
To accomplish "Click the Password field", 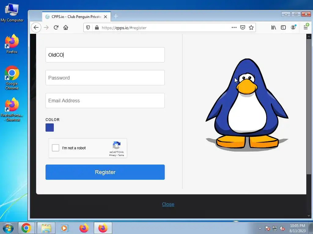I will (105, 78).
